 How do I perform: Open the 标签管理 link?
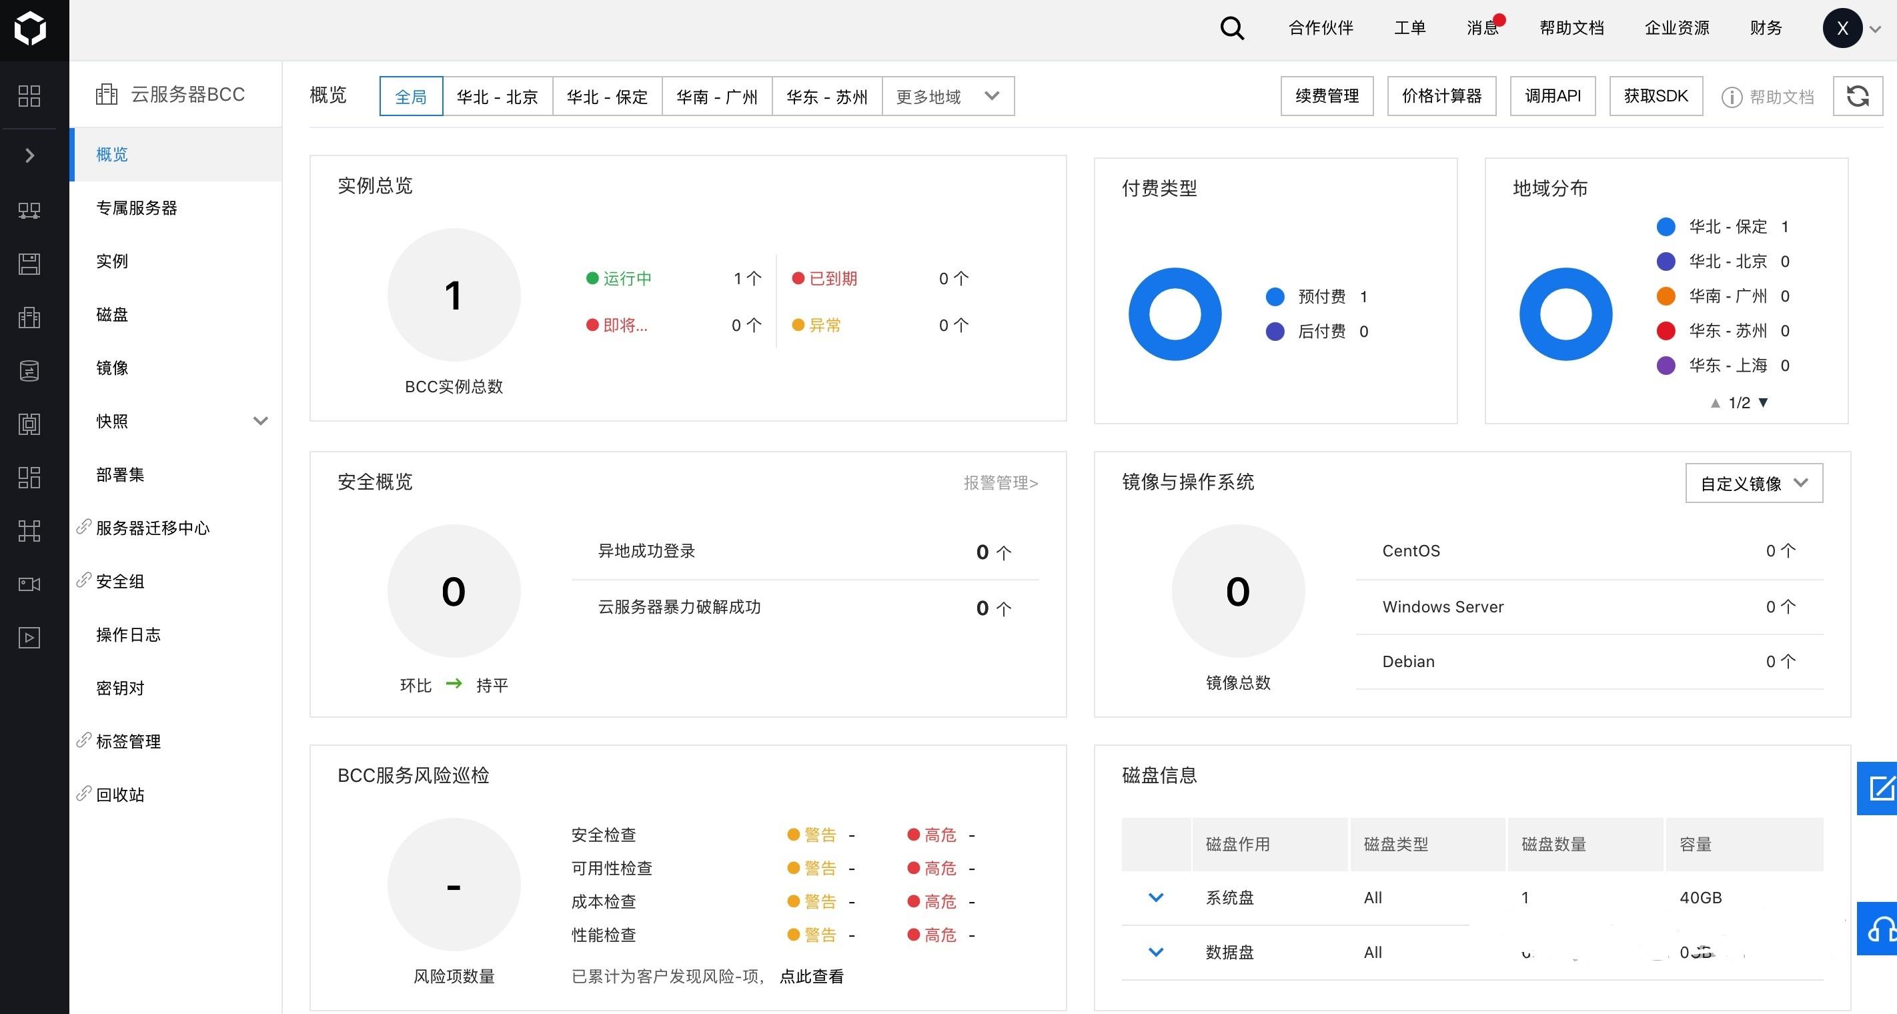pos(128,742)
